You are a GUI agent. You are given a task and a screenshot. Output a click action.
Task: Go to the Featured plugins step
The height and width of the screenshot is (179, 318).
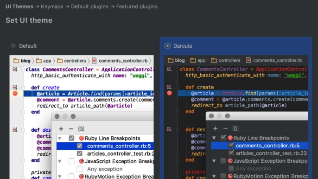137,6
